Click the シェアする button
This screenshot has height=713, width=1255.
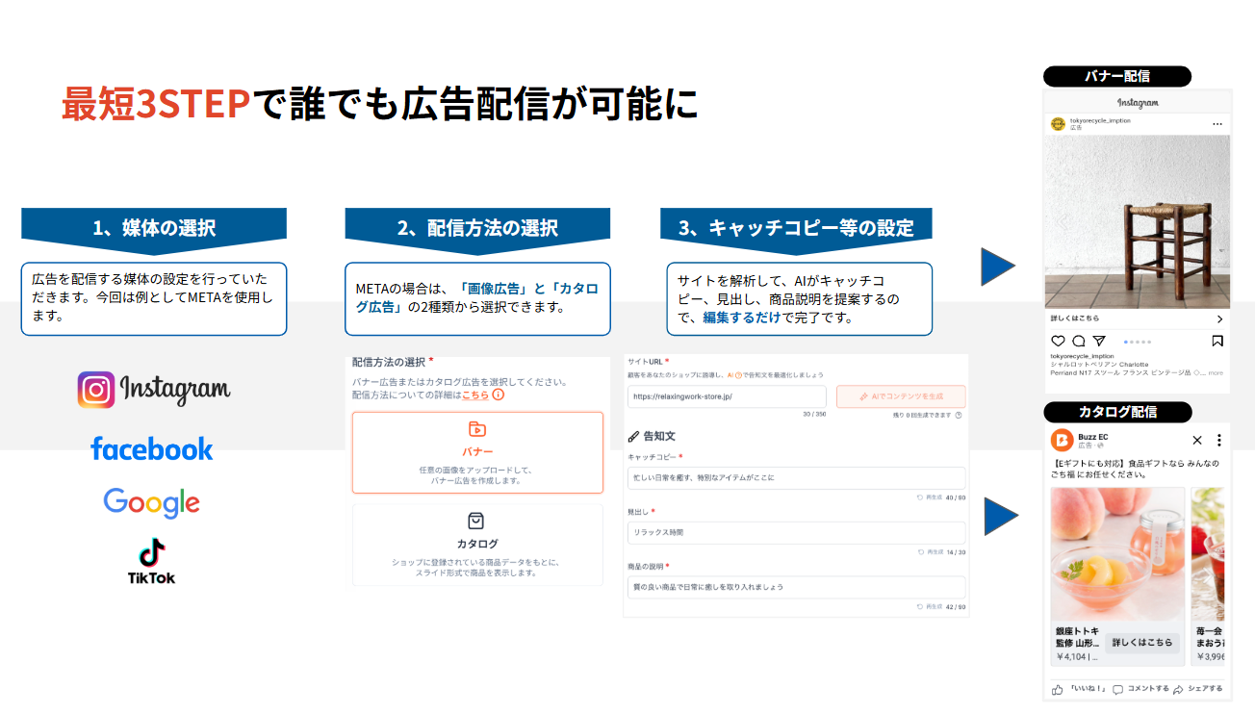[1198, 689]
